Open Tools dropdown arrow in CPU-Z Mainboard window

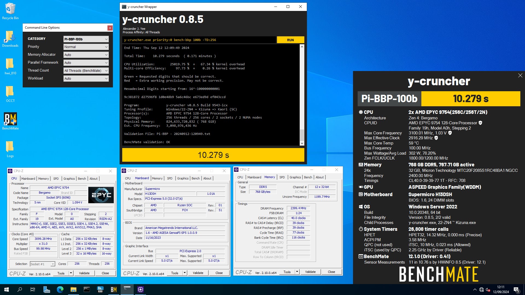[185, 273]
